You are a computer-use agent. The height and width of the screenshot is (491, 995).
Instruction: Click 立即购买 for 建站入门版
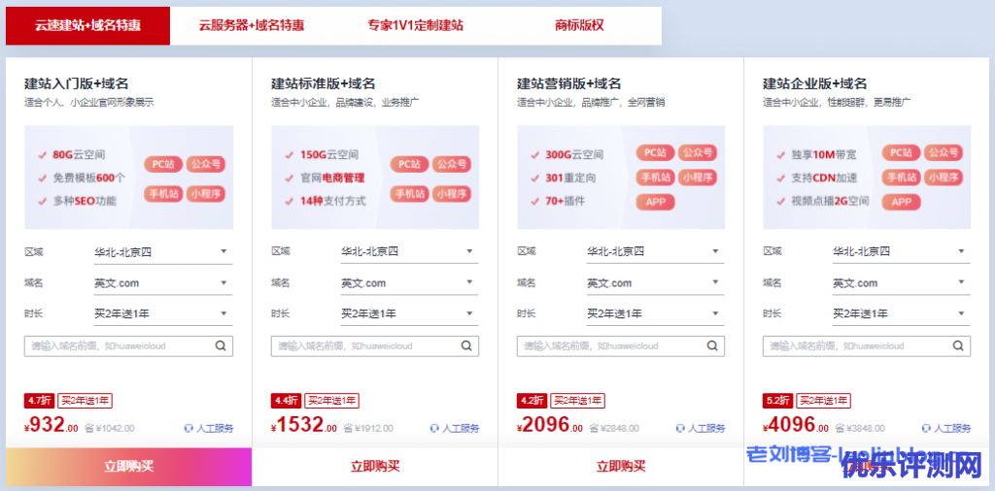click(x=129, y=467)
